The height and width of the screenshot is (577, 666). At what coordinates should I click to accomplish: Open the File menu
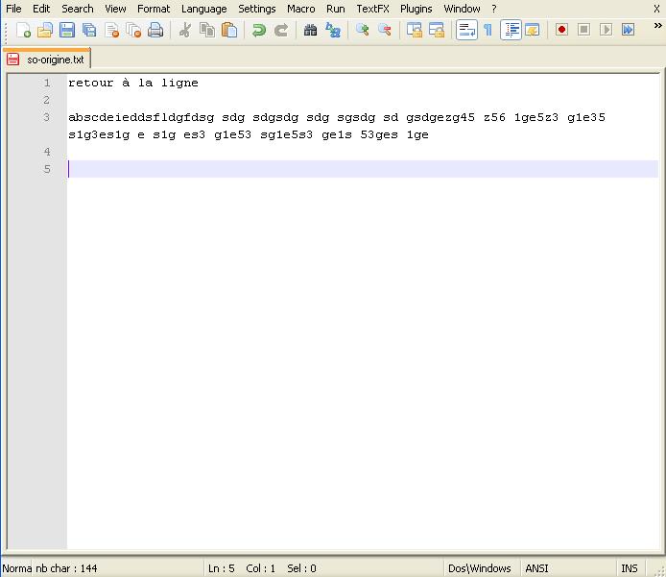click(13, 9)
